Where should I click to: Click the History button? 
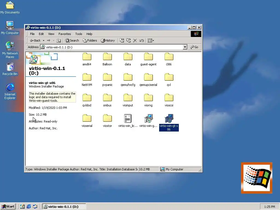pyautogui.click(x=108, y=40)
